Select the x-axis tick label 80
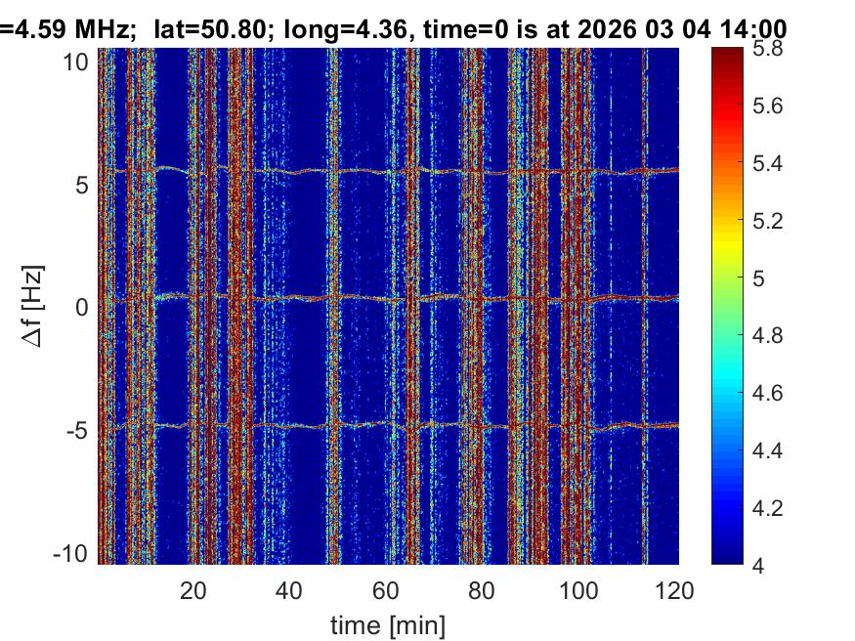Image resolution: width=855 pixels, height=641 pixels. pyautogui.click(x=483, y=590)
